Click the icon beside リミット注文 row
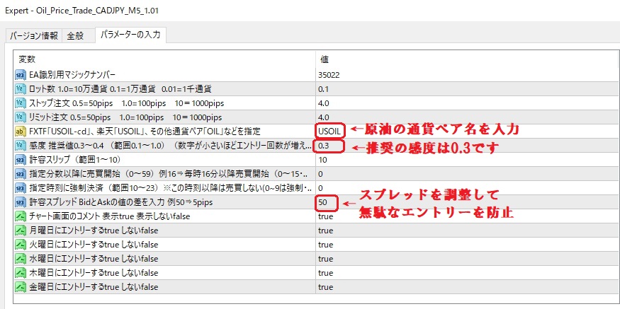 [20, 117]
